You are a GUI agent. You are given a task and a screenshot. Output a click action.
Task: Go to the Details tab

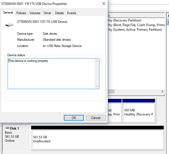60,13
